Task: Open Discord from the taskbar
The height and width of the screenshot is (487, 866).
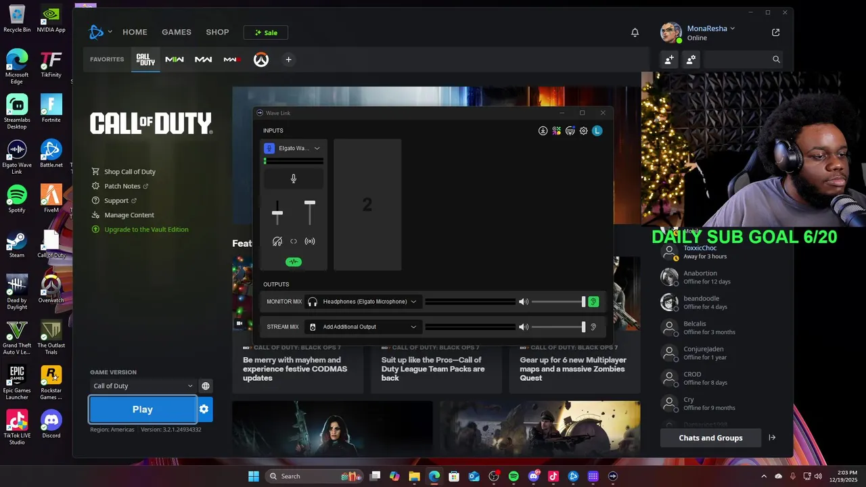Action: point(533,476)
